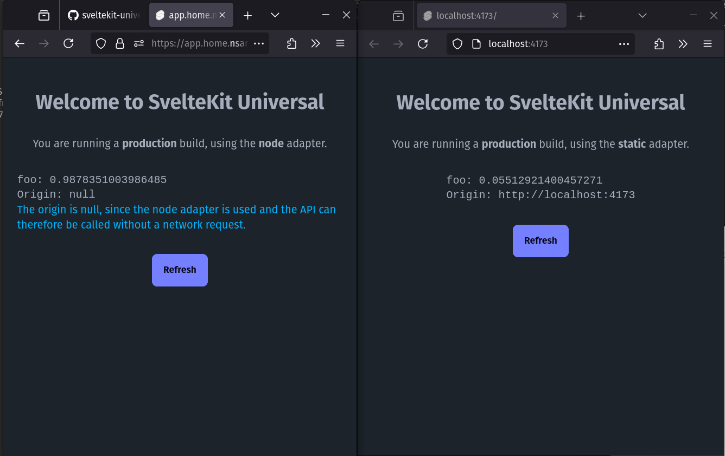
Task: Click the padlock icon beside app.home.nsa URL
Action: coord(119,43)
